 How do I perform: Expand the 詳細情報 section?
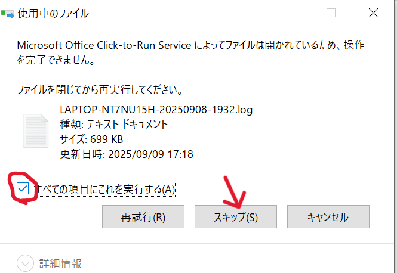click(x=50, y=263)
